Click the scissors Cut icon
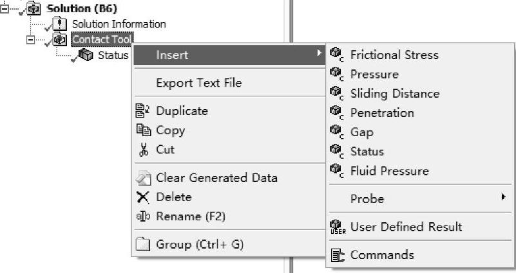 tap(143, 150)
